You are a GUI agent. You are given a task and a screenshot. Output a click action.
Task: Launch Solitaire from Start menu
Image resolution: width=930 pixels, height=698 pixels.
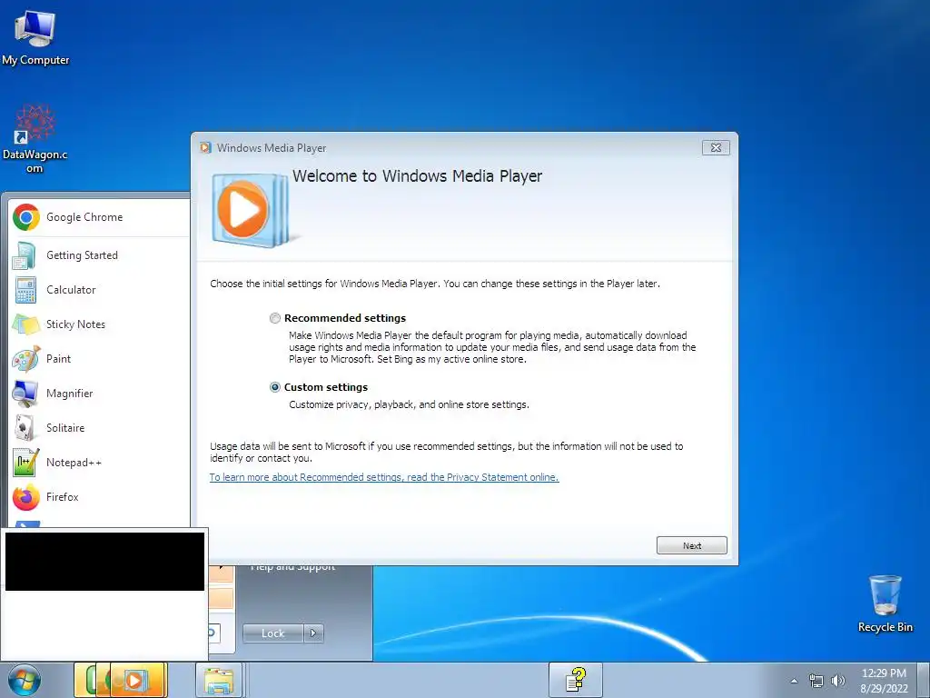[x=100, y=427]
